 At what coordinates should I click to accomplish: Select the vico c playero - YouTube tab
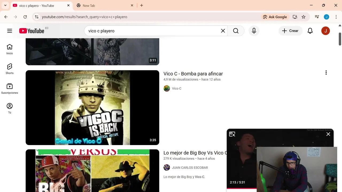click(41, 6)
